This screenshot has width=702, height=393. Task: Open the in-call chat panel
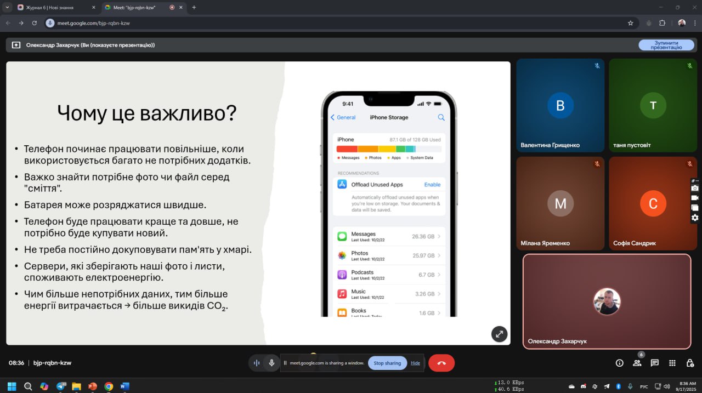click(654, 363)
